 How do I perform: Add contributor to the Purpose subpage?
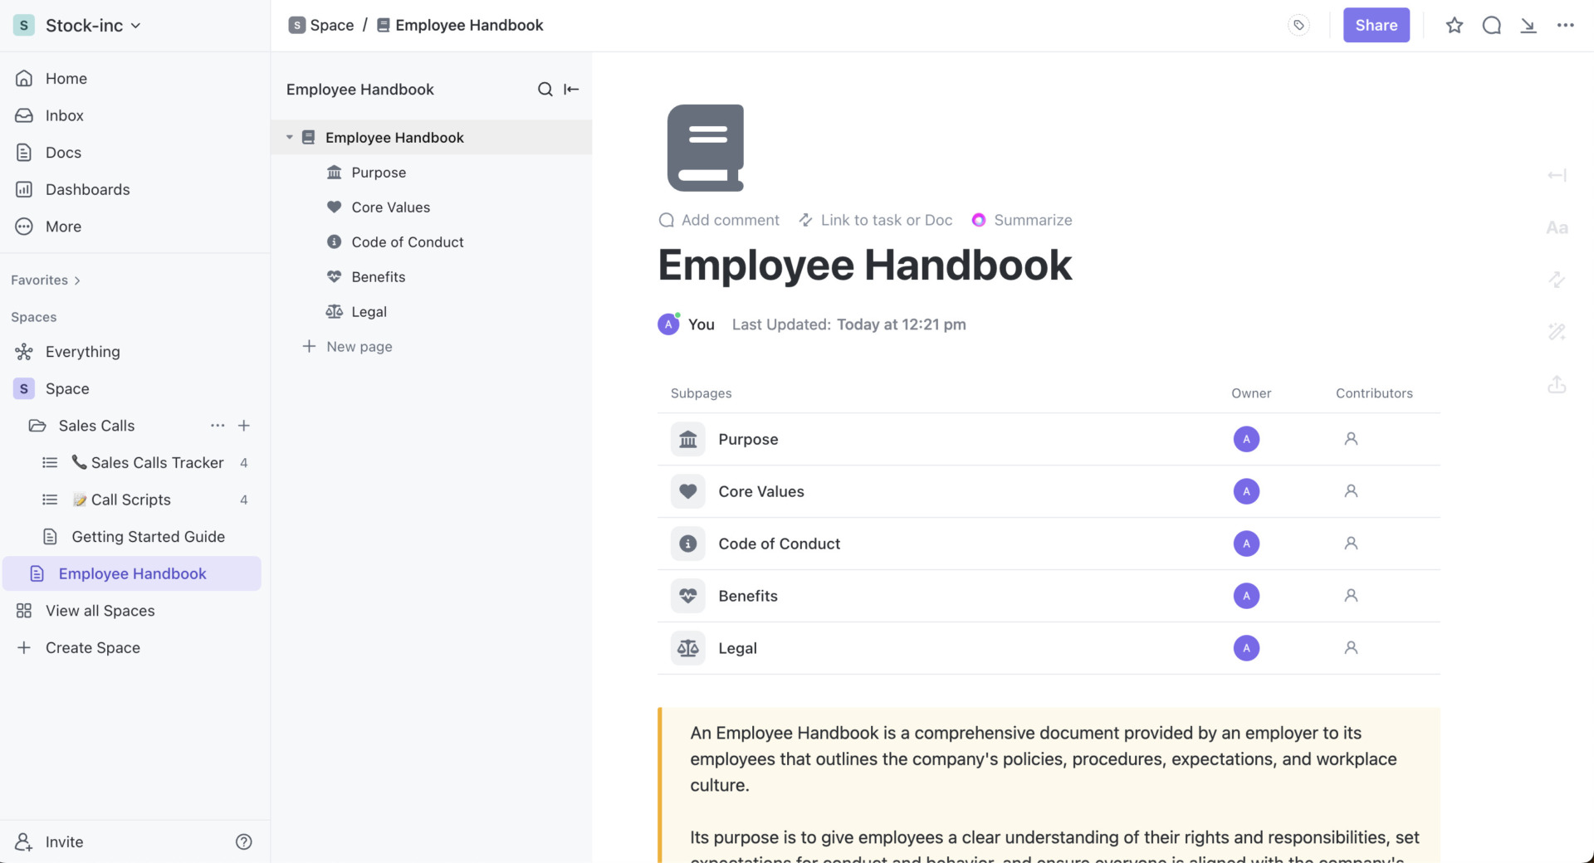(1351, 439)
